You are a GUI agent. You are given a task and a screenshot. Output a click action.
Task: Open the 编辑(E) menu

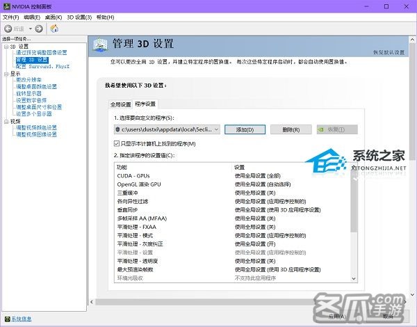(32, 17)
